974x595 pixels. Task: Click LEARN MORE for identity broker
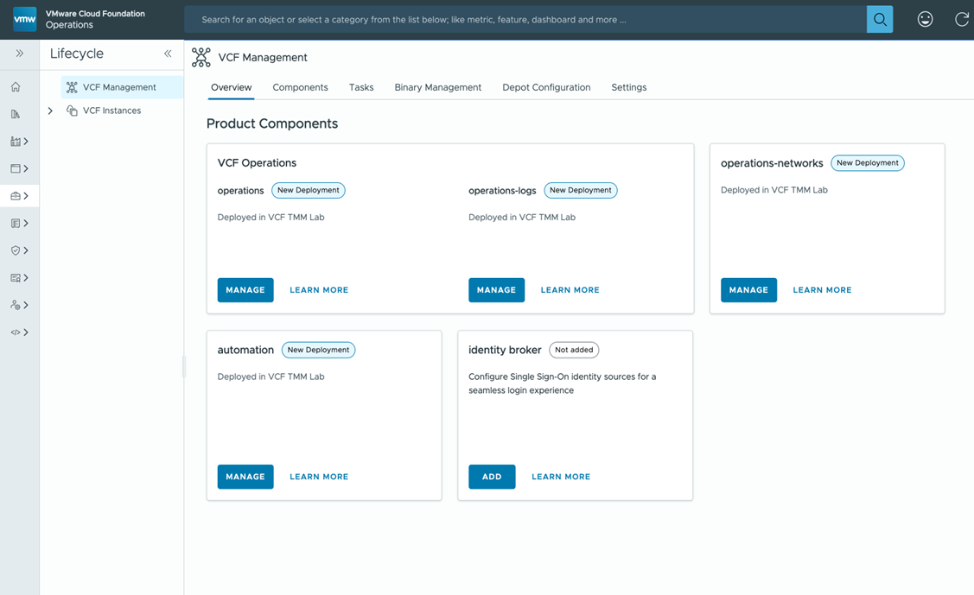561,477
